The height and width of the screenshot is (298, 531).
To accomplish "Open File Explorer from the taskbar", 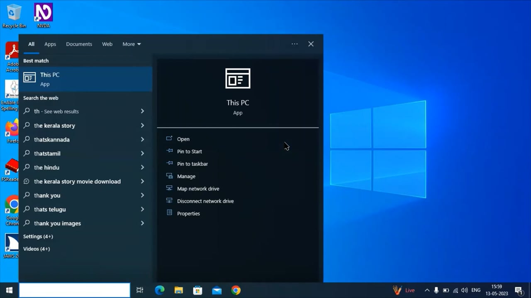I will click(x=178, y=290).
